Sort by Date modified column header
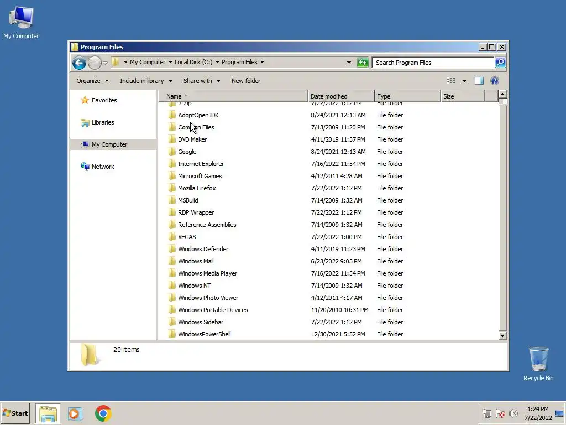 coord(341,96)
